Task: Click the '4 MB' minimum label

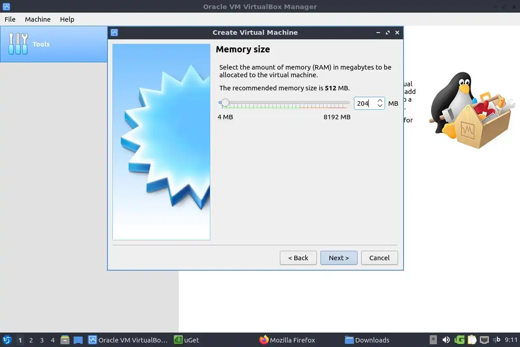Action: coord(225,117)
